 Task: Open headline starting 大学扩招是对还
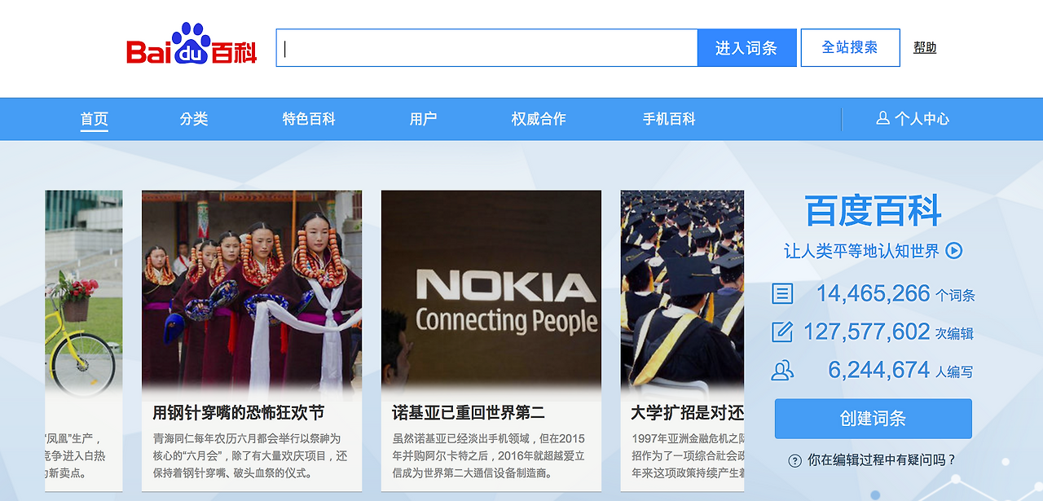[x=688, y=413]
